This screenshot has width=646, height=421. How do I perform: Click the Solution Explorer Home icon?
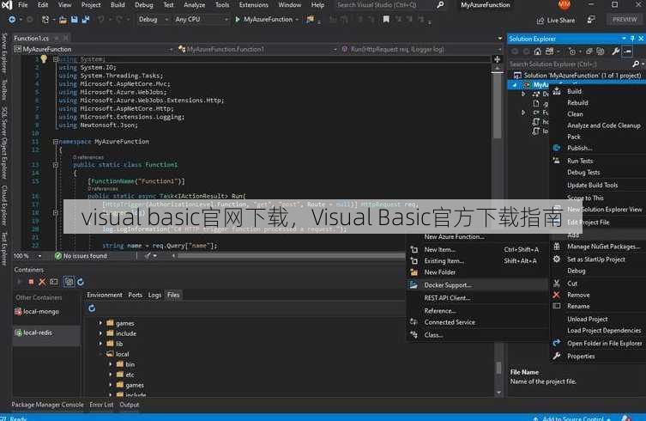tap(538, 52)
